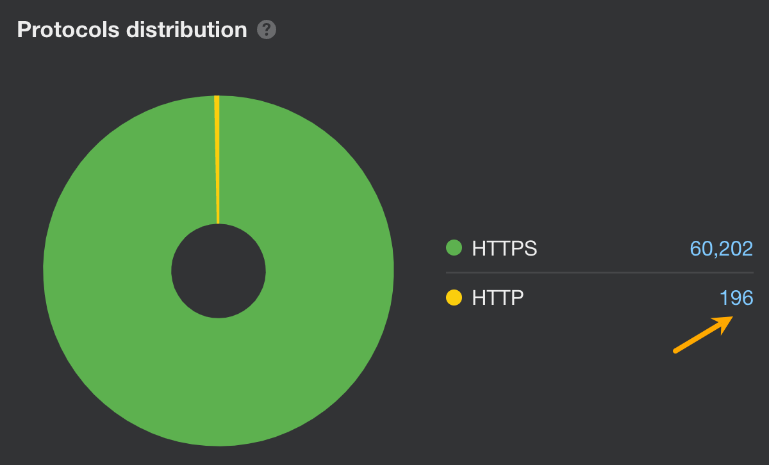This screenshot has width=769, height=465.
Task: Click the HTTP legend label text
Action: click(497, 297)
